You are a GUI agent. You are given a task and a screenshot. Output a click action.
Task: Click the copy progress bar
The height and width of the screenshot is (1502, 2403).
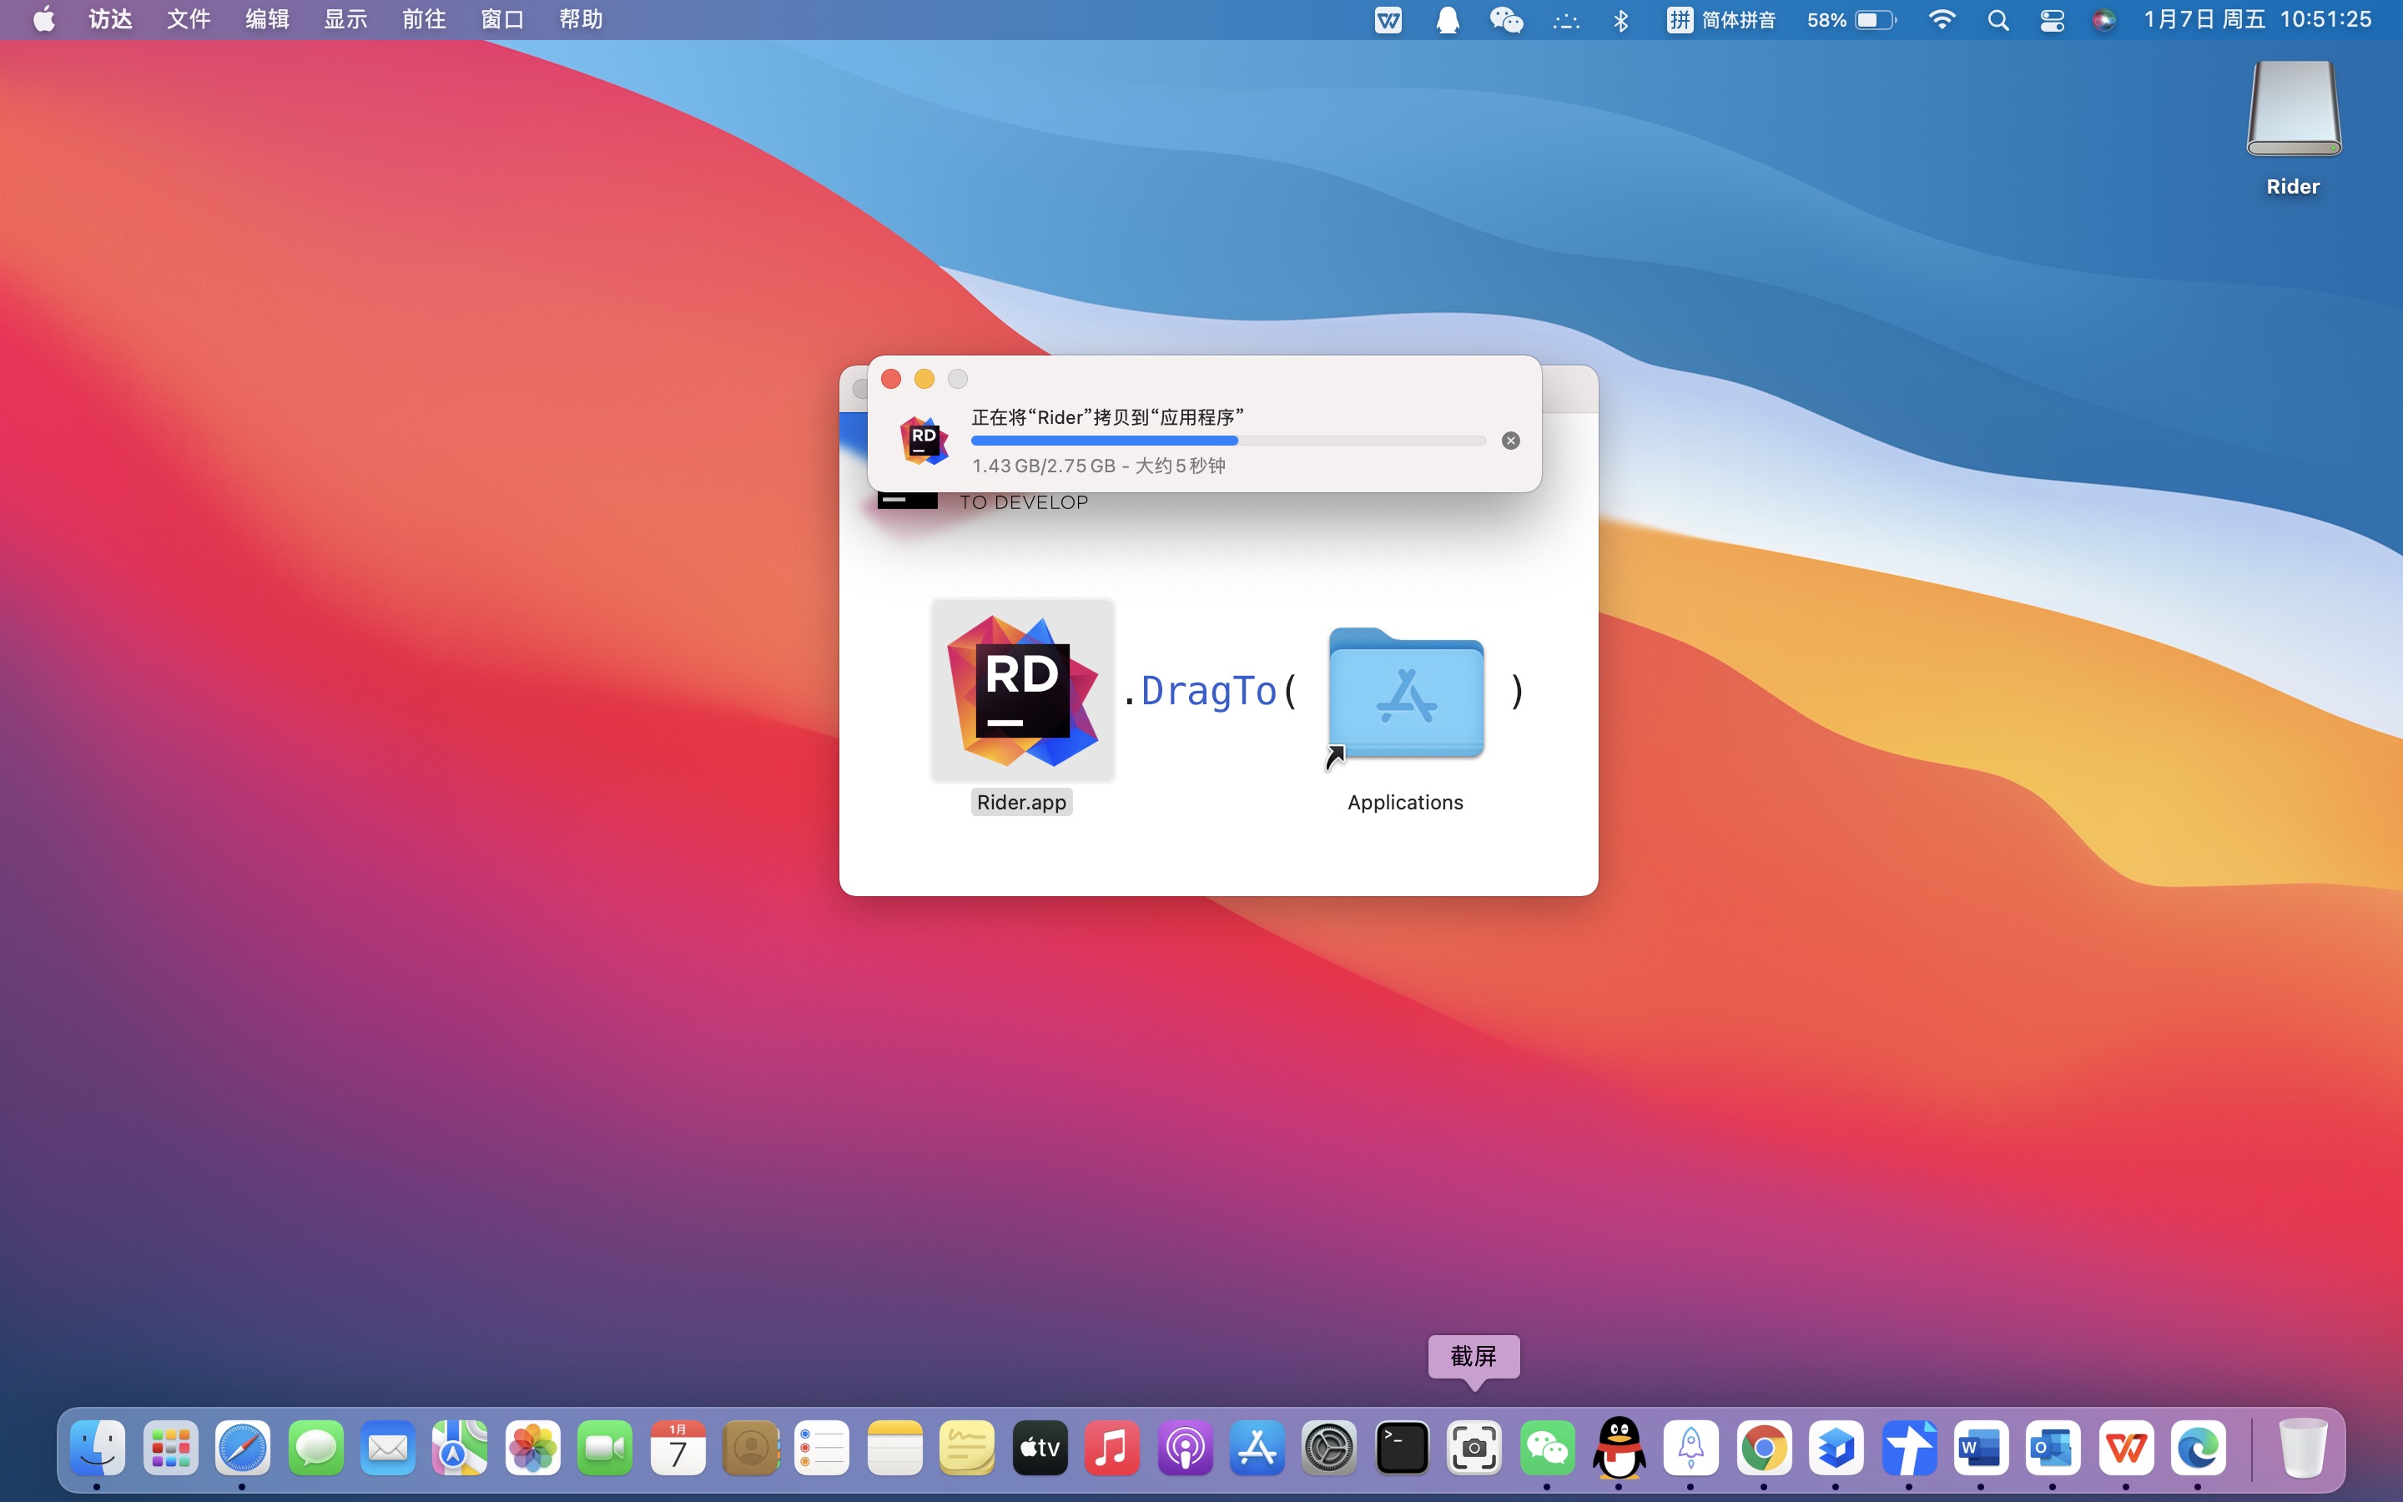pyautogui.click(x=1227, y=441)
